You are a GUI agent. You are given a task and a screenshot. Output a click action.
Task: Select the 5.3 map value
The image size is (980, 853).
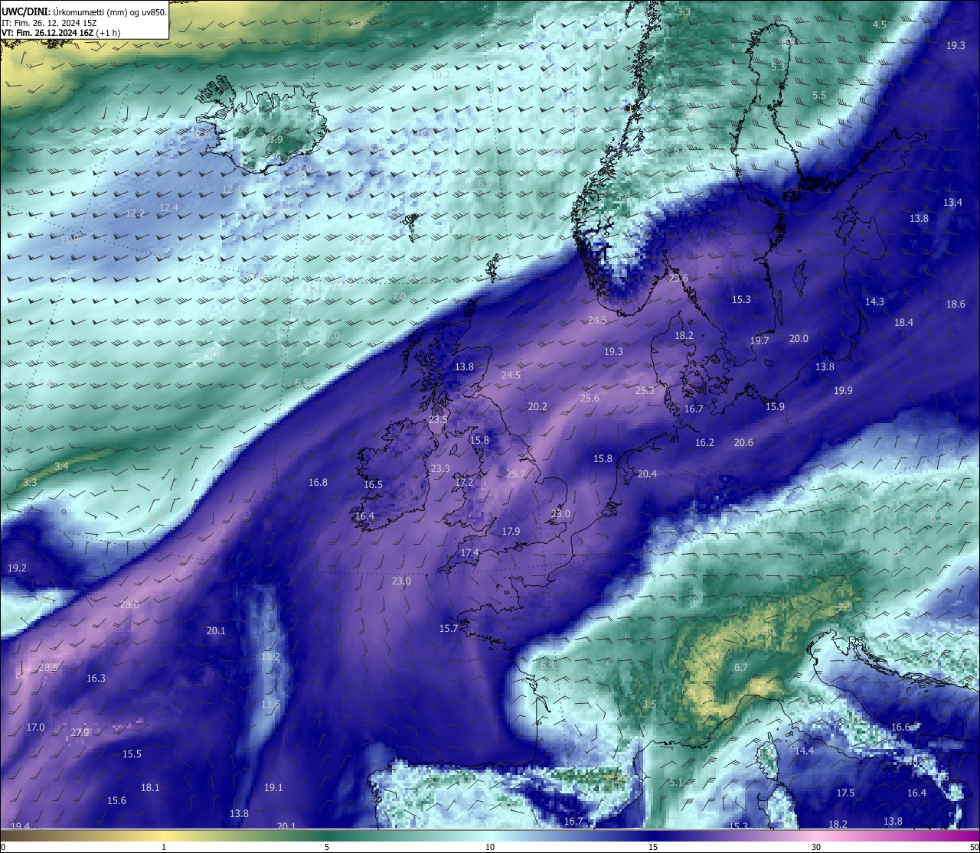[x=778, y=67]
